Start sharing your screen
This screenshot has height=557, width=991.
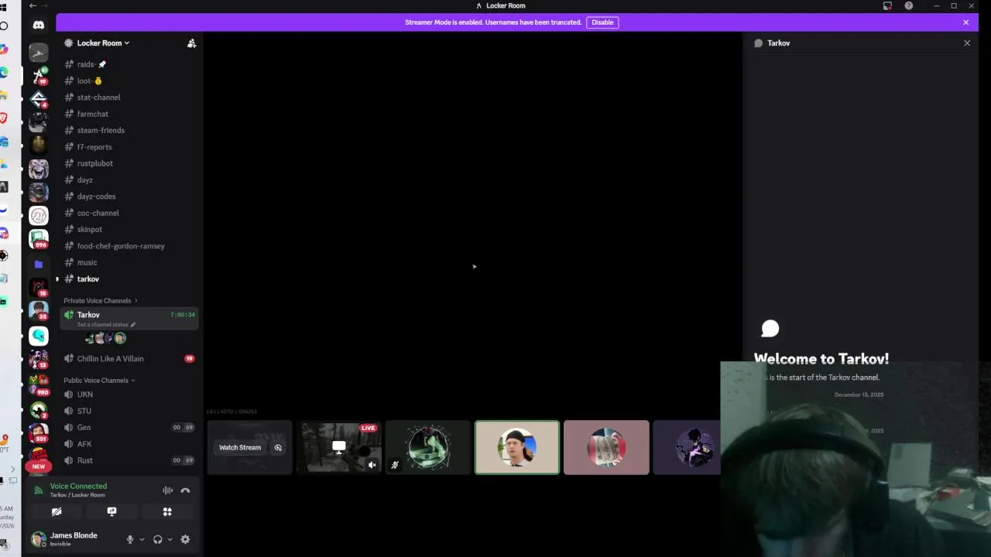tap(111, 511)
